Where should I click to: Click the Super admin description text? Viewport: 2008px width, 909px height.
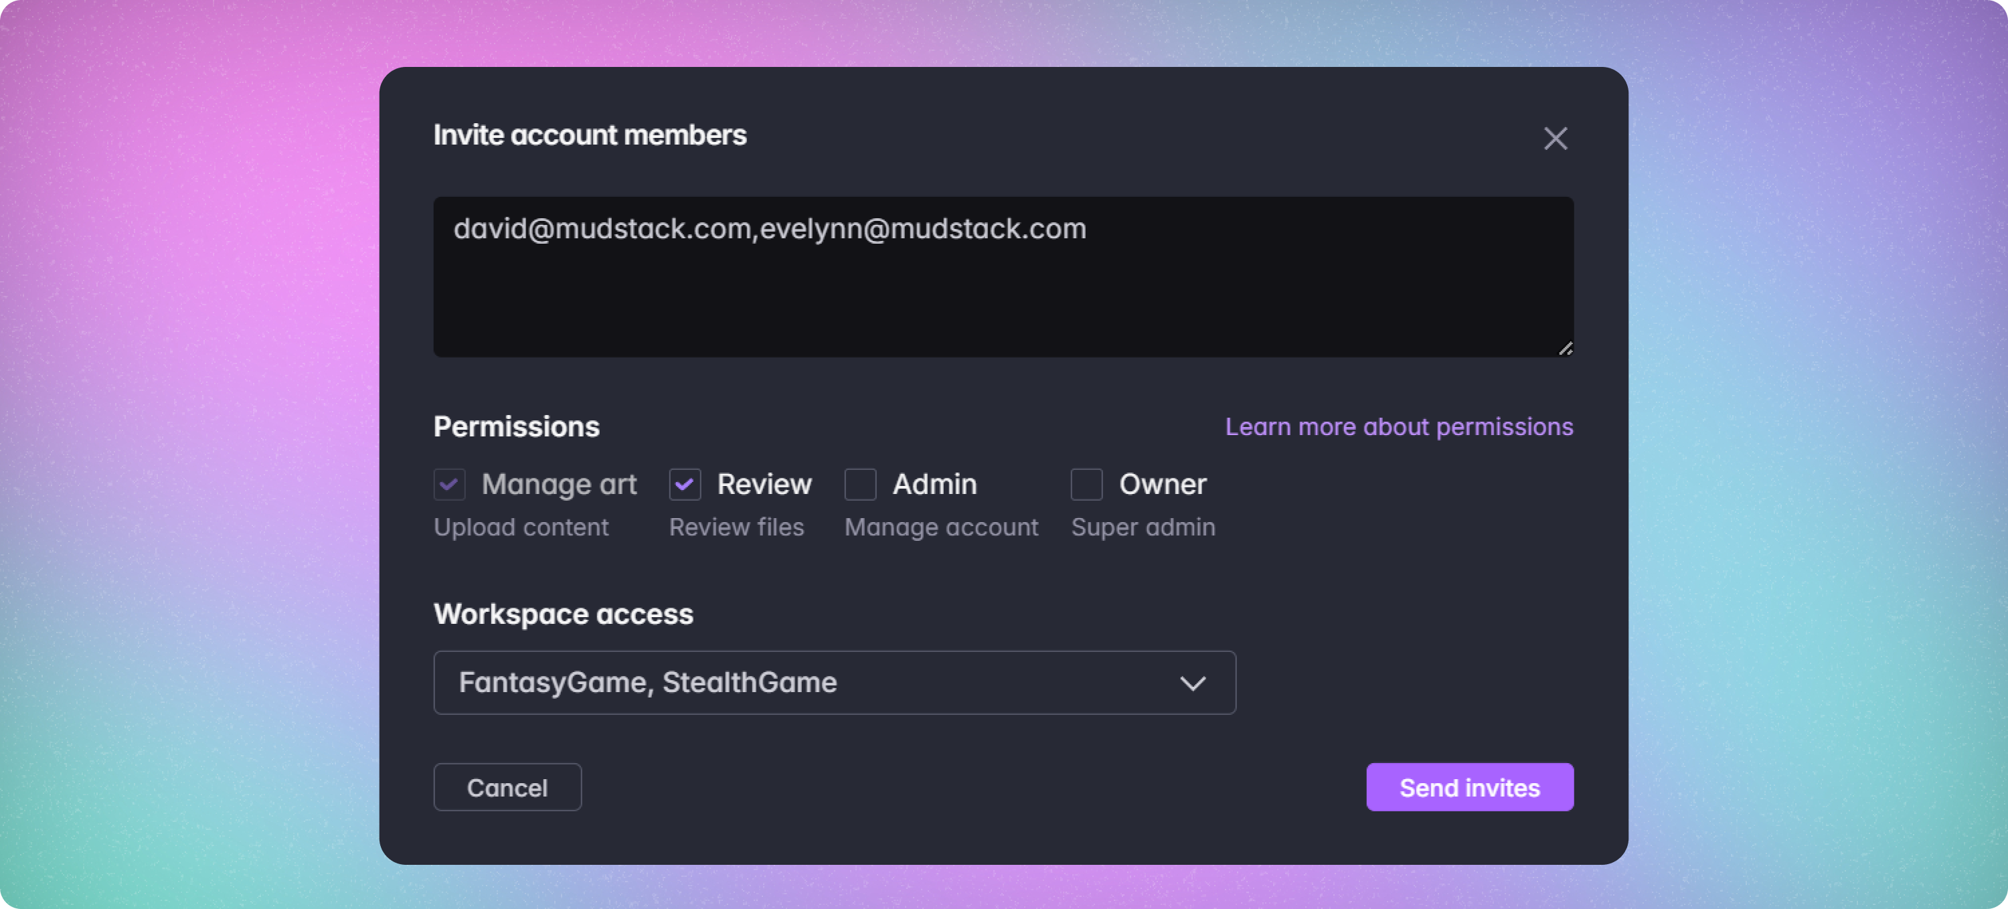tap(1143, 527)
